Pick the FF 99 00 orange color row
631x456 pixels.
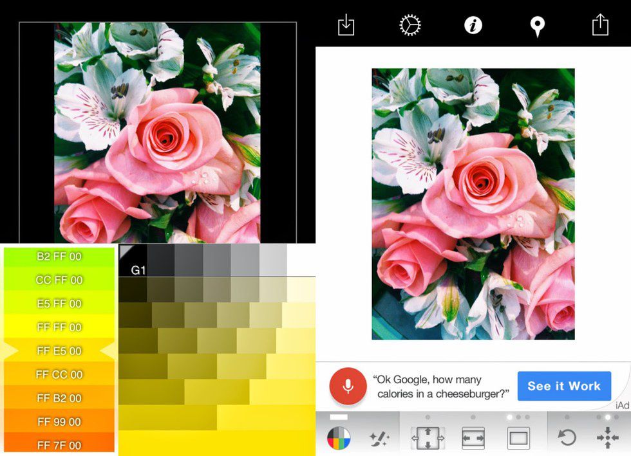[59, 422]
